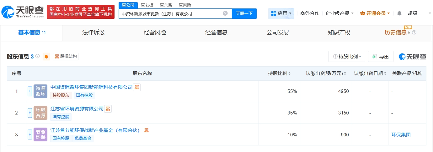Click the company name search input field
Viewport: 433px width, 152px height.
click(x=171, y=13)
